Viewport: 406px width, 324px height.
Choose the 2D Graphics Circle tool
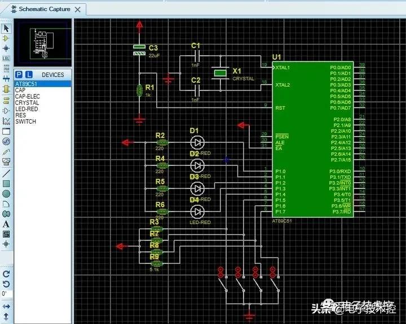(x=6, y=193)
